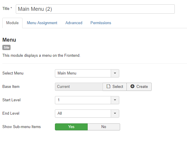Click the Create button for Base Item
This screenshot has width=187, height=149.
pyautogui.click(x=139, y=87)
